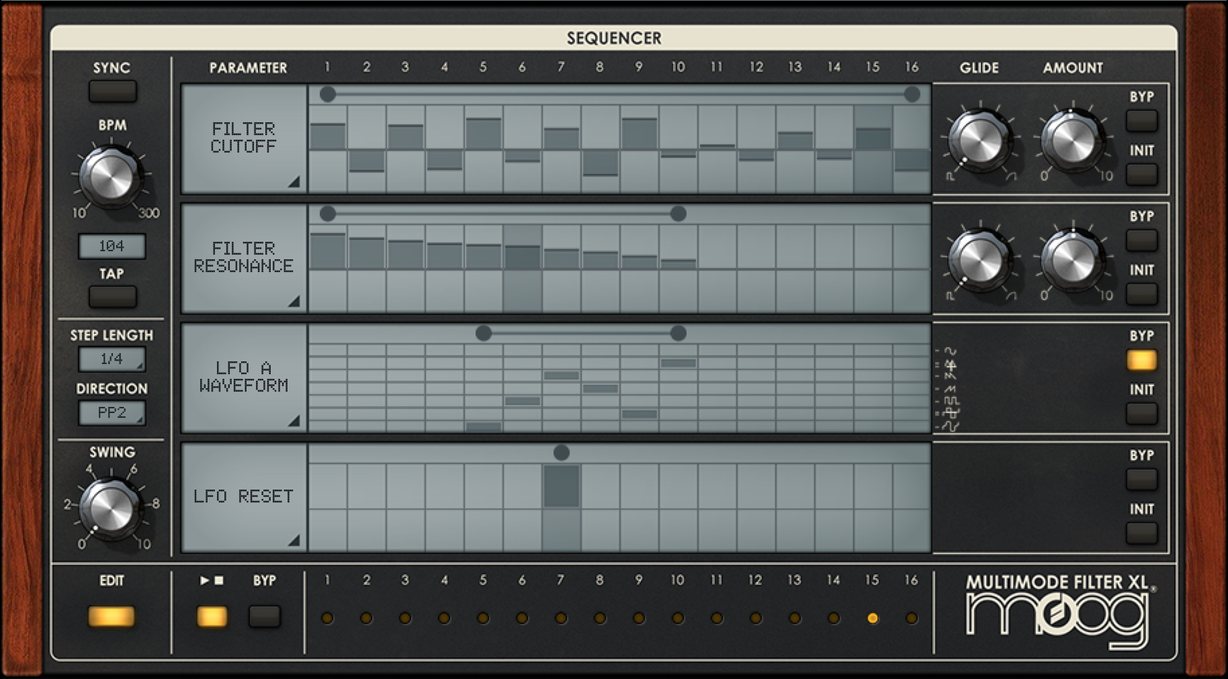The image size is (1228, 679).
Task: Open the LFO RESET parameter menu
Action: (244, 497)
